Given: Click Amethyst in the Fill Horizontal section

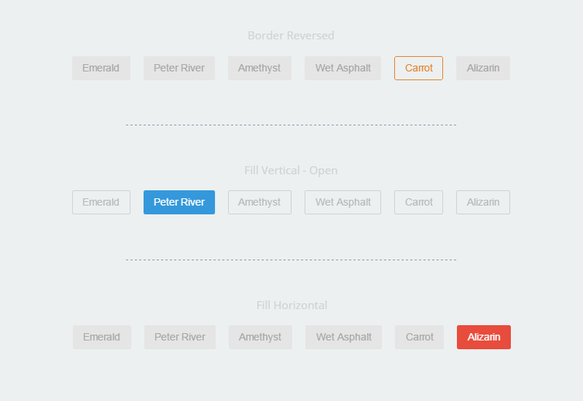Looking at the screenshot, I should [260, 337].
